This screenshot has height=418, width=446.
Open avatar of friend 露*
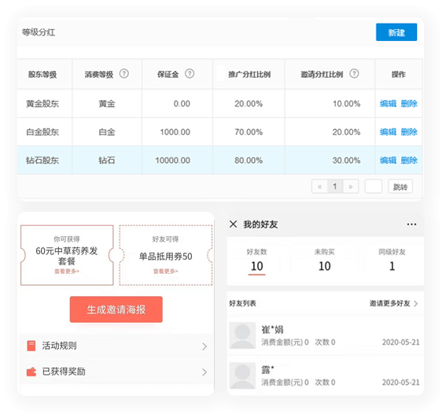[x=242, y=375]
